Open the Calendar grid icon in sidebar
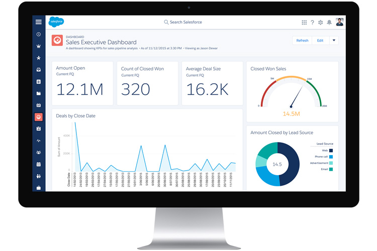Screen dimensions: 377x251 (39, 164)
